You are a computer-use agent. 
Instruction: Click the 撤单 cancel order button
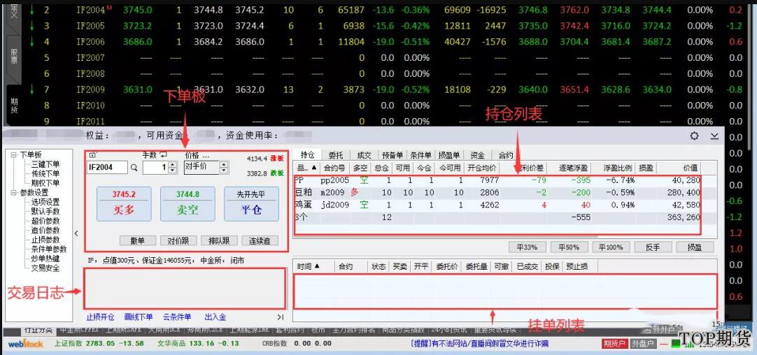(137, 240)
